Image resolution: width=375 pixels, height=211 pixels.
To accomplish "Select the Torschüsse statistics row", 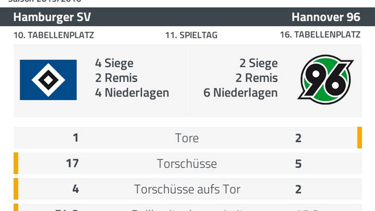I will [x=187, y=163].
